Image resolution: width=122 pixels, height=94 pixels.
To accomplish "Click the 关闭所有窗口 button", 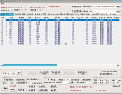I will pyautogui.click(x=43, y=90).
